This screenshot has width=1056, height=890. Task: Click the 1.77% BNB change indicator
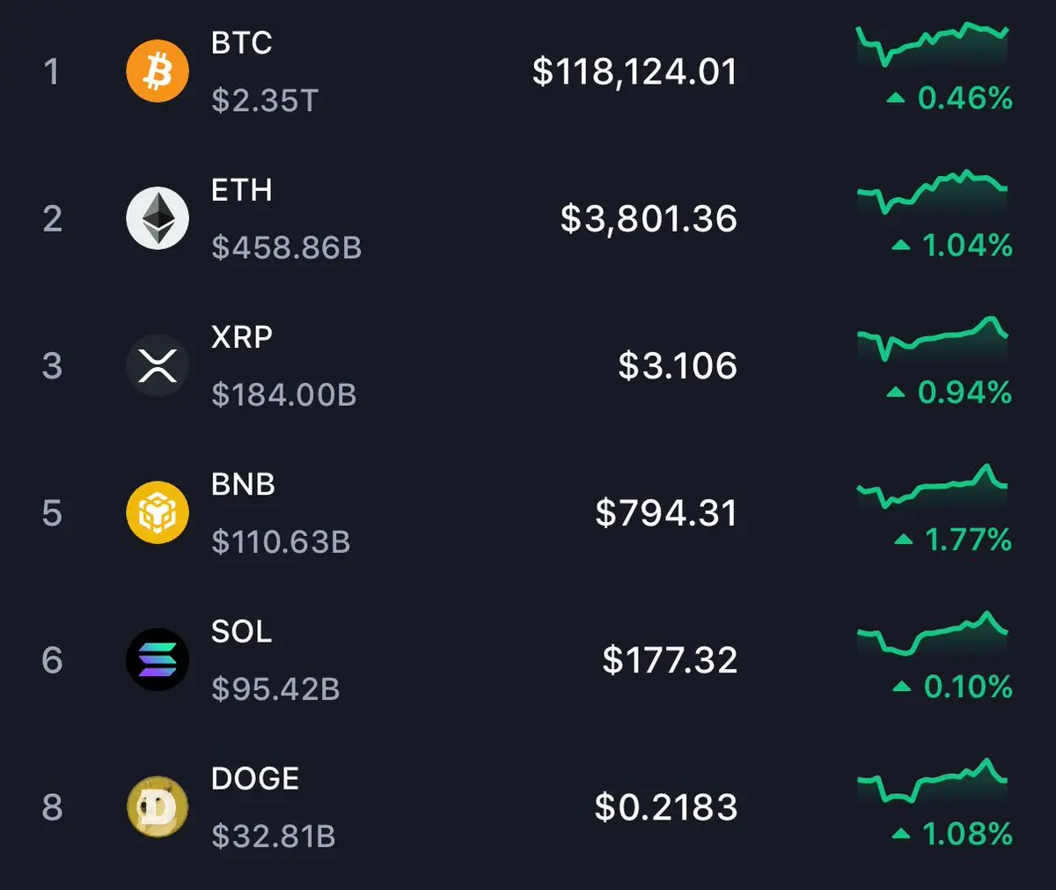(x=953, y=540)
